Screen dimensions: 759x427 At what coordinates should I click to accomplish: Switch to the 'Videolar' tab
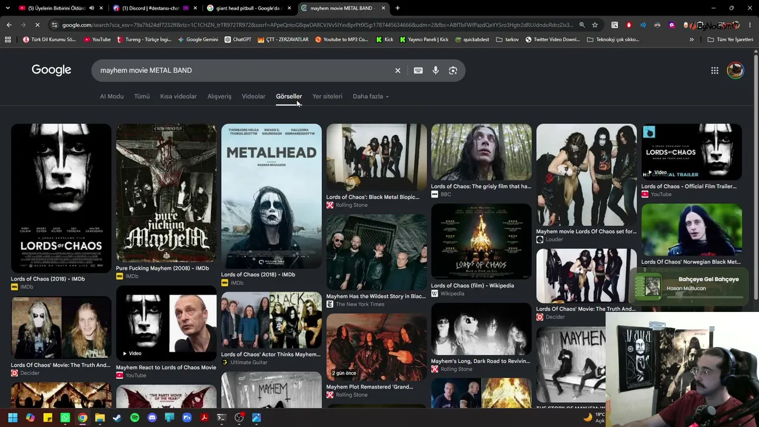(254, 96)
